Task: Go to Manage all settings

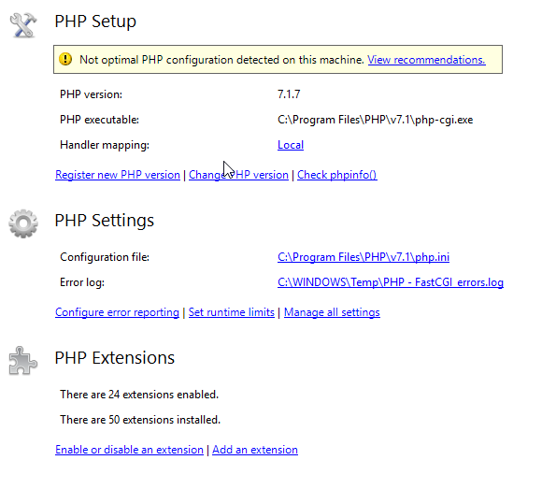Action: 332,312
